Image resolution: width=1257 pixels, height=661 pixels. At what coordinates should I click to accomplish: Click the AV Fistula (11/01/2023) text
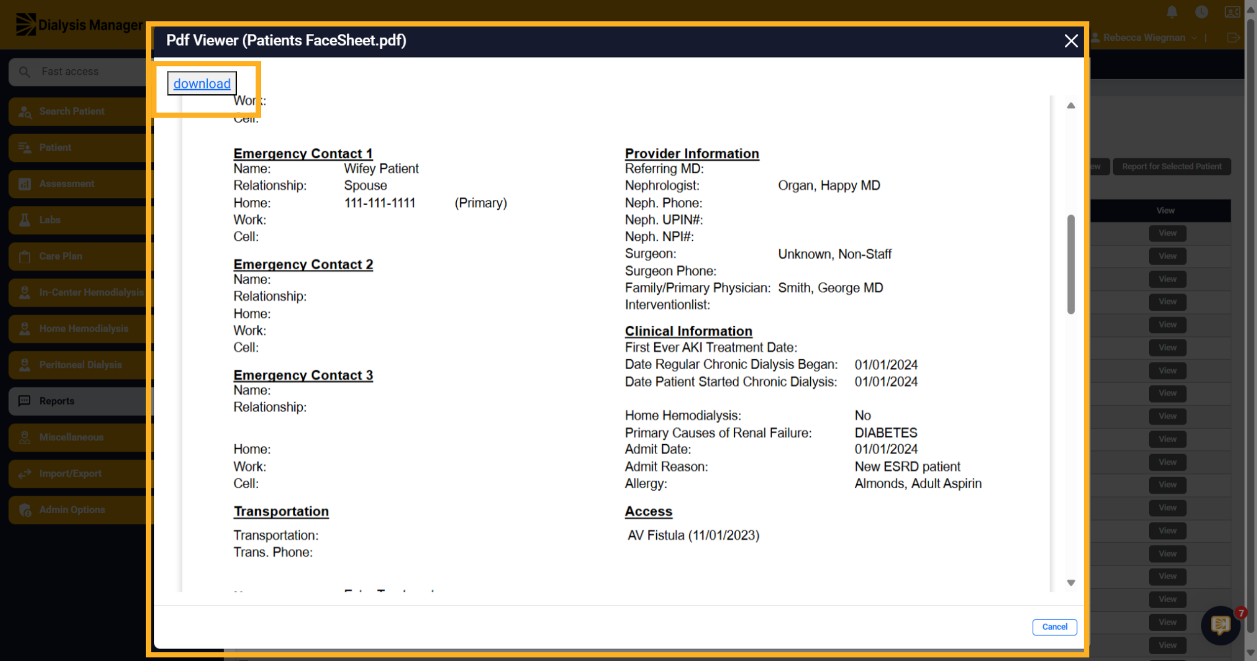point(693,535)
